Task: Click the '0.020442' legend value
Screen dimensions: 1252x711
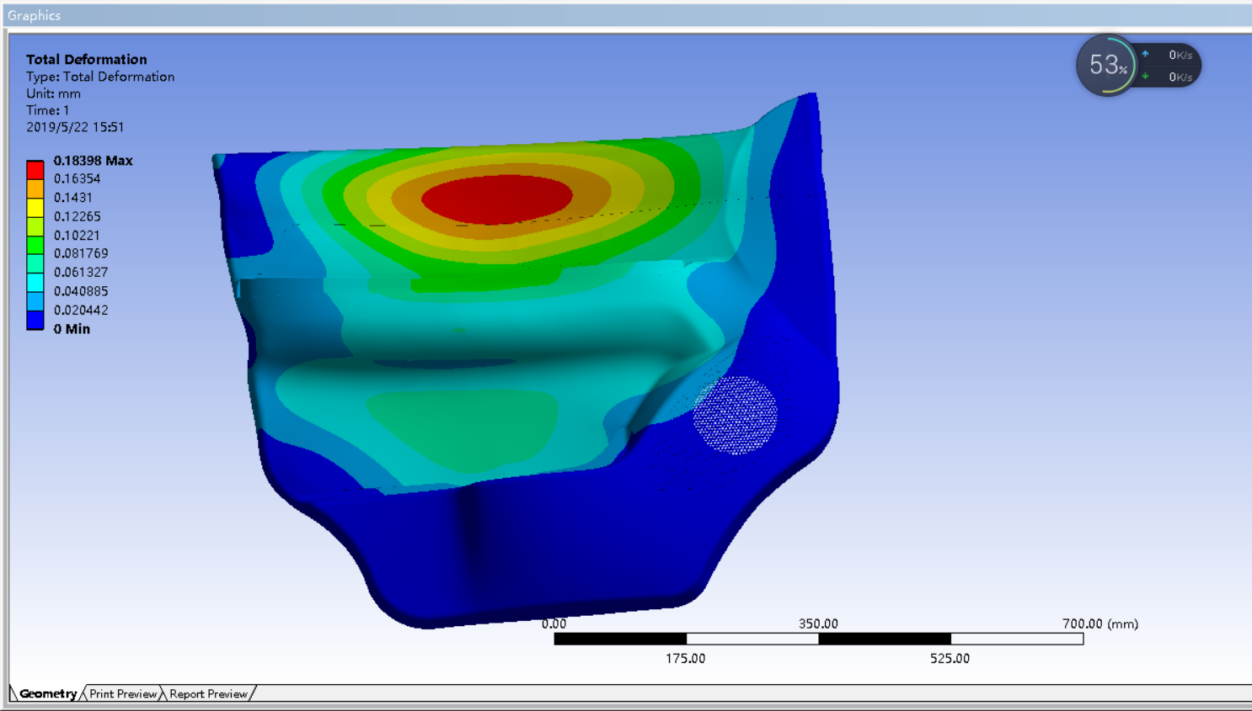Action: tap(81, 310)
